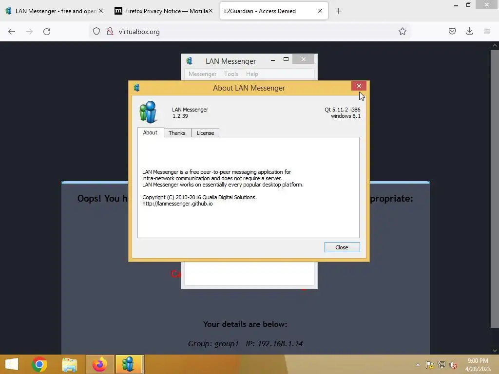Open Help menu in LAN Messenger window
499x374 pixels.
coord(252,74)
